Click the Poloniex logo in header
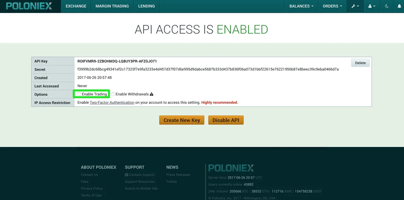Image resolution: width=404 pixels, height=200 pixels. click(29, 6)
